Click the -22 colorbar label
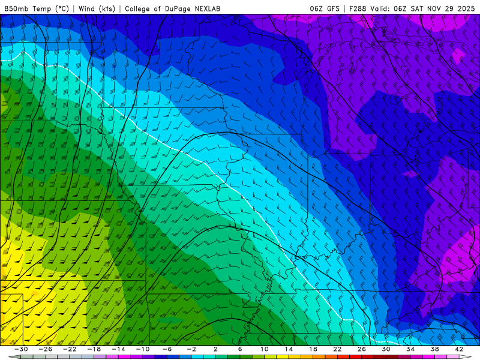 click(70, 349)
